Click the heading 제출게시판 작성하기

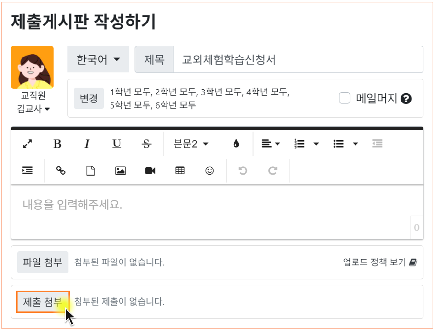click(83, 22)
